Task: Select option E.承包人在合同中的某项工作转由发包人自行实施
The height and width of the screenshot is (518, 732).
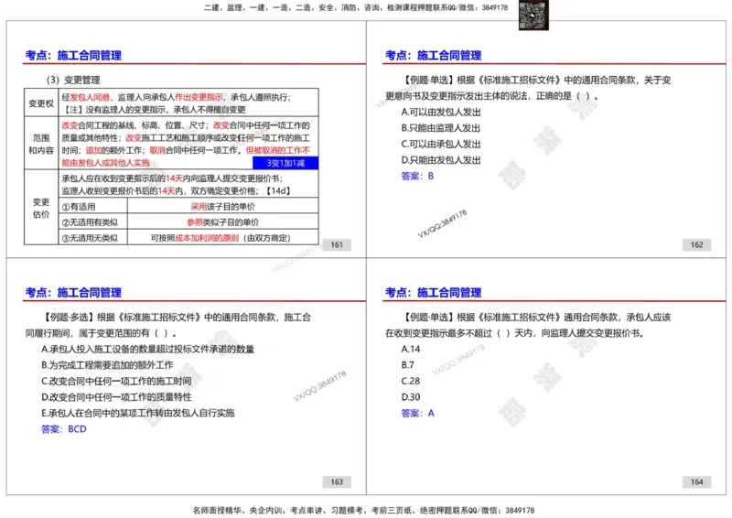Action: click(138, 413)
